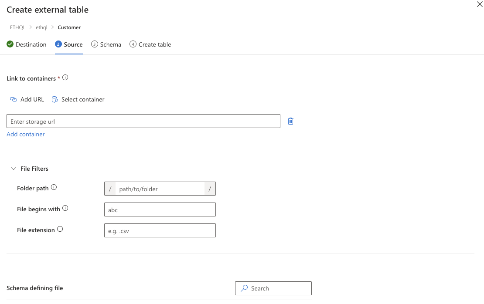Viewport: 484px width, 304px height.
Task: Open the info tooltip beside Link to containers
Action: tap(65, 77)
